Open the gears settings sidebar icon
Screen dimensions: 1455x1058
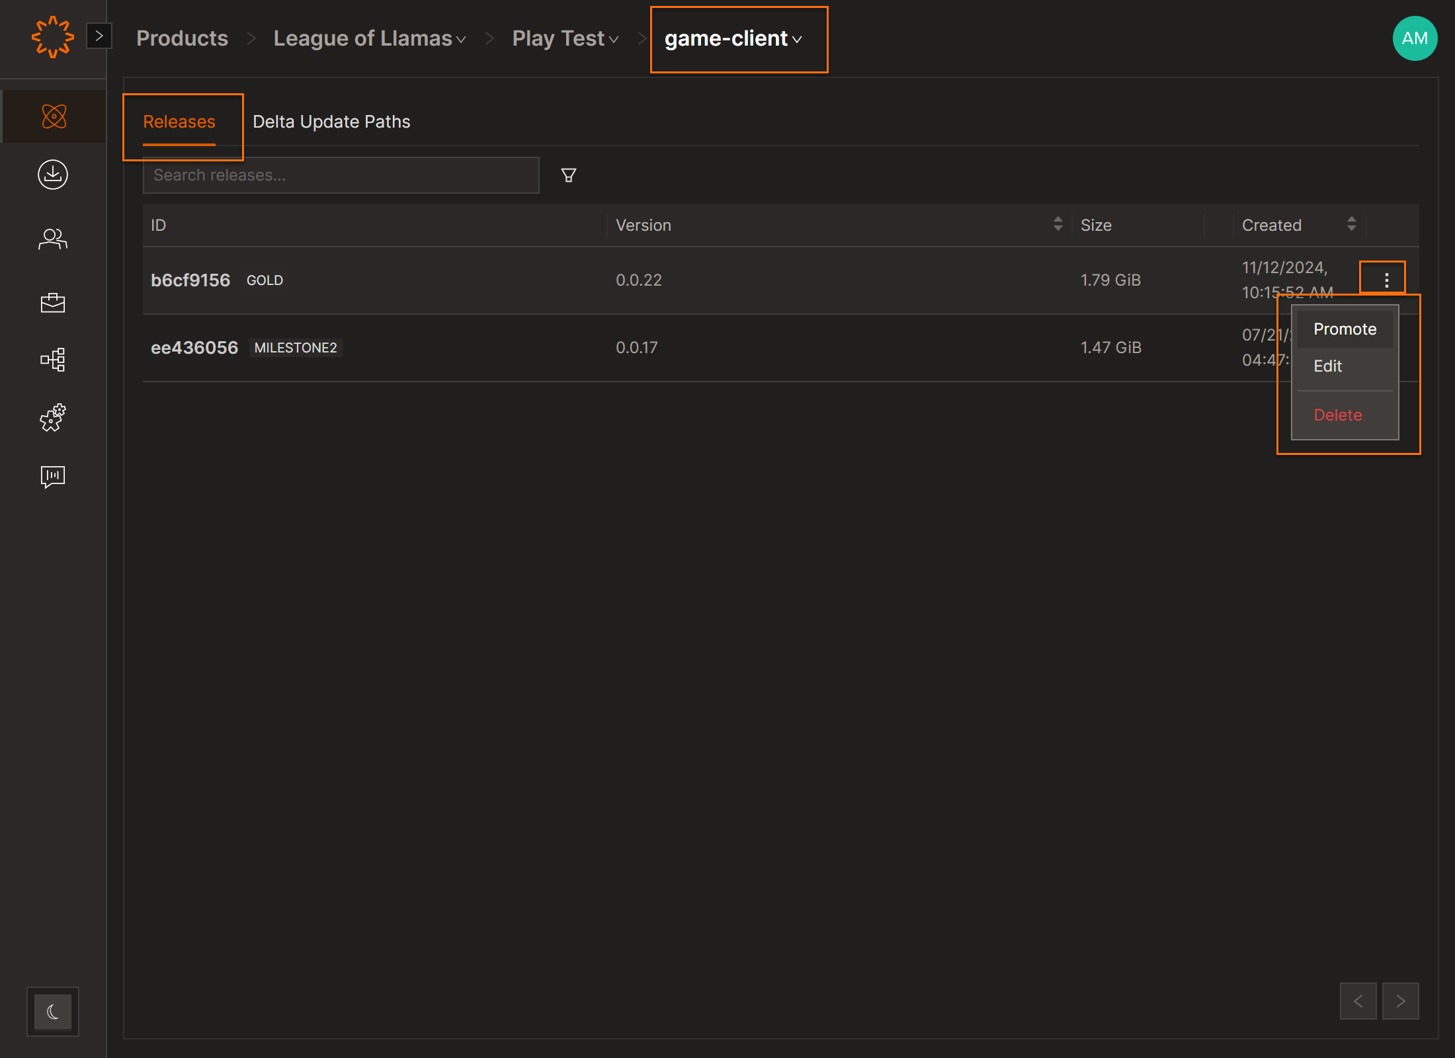tap(53, 418)
